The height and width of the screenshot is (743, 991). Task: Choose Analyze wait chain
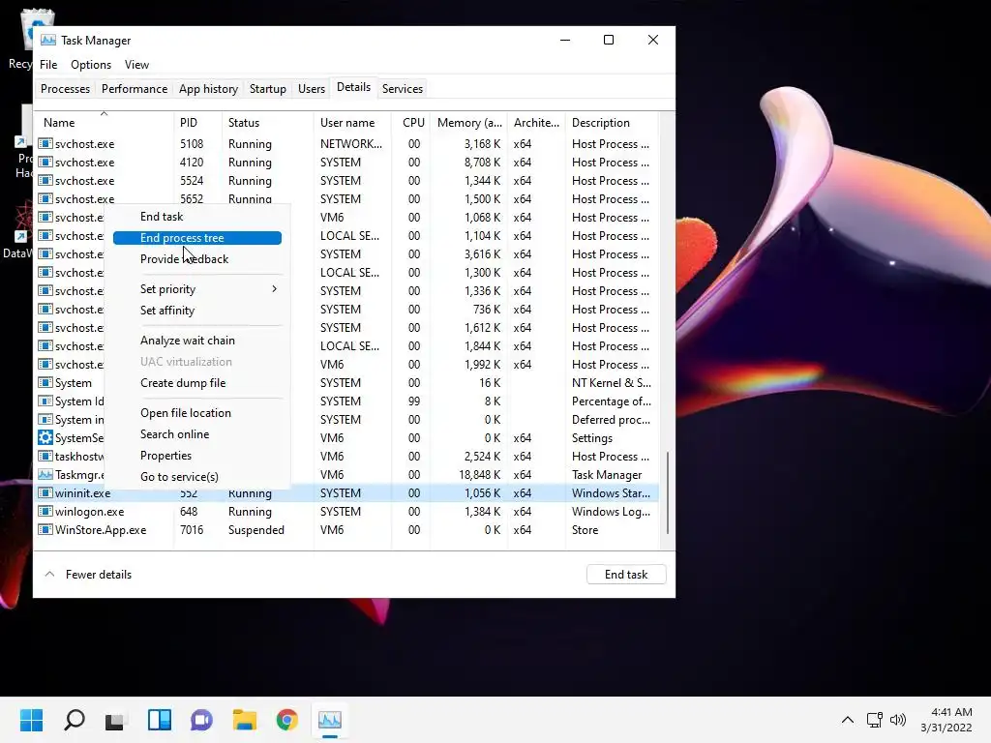[x=187, y=340]
